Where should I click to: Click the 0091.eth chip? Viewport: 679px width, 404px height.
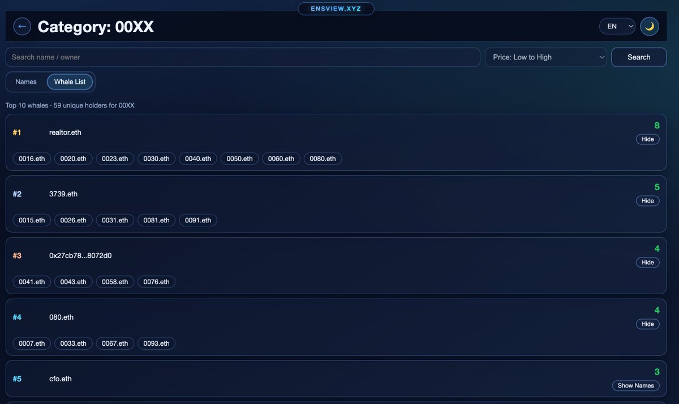click(198, 221)
